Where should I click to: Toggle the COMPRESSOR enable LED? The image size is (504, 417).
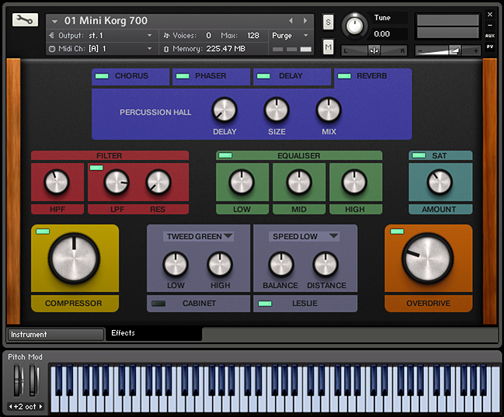tap(43, 231)
